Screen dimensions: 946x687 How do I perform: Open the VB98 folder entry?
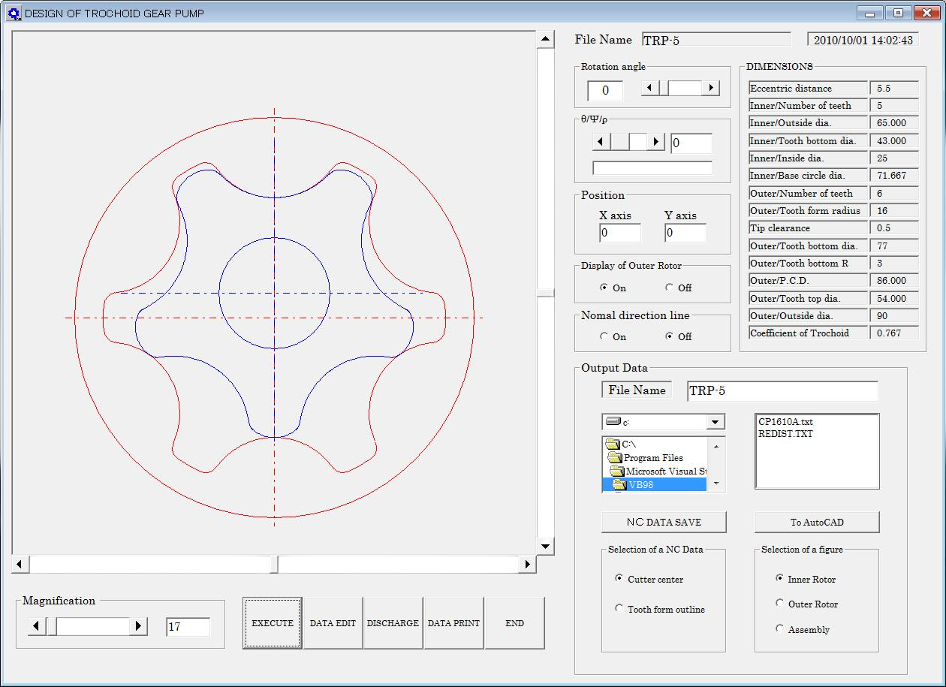point(640,485)
